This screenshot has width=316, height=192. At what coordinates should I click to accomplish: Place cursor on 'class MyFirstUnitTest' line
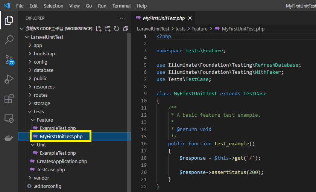[x=211, y=94]
